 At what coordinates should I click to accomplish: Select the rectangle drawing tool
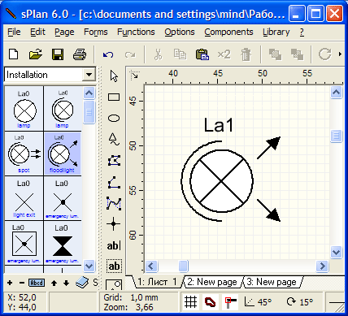click(114, 97)
